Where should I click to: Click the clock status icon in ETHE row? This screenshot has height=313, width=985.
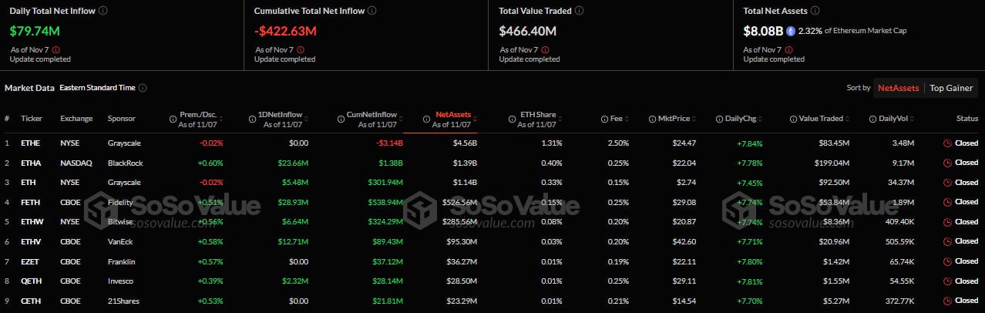click(947, 143)
